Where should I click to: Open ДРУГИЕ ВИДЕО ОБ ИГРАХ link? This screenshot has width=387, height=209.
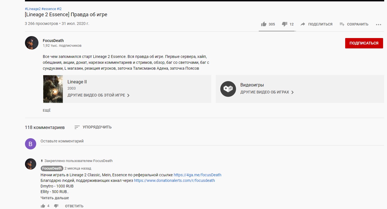(267, 92)
